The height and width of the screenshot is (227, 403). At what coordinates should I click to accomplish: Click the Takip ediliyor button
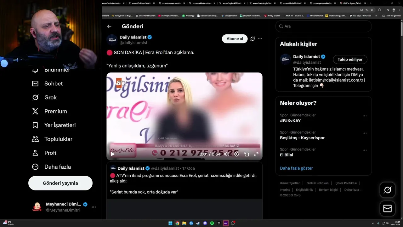pos(350,59)
